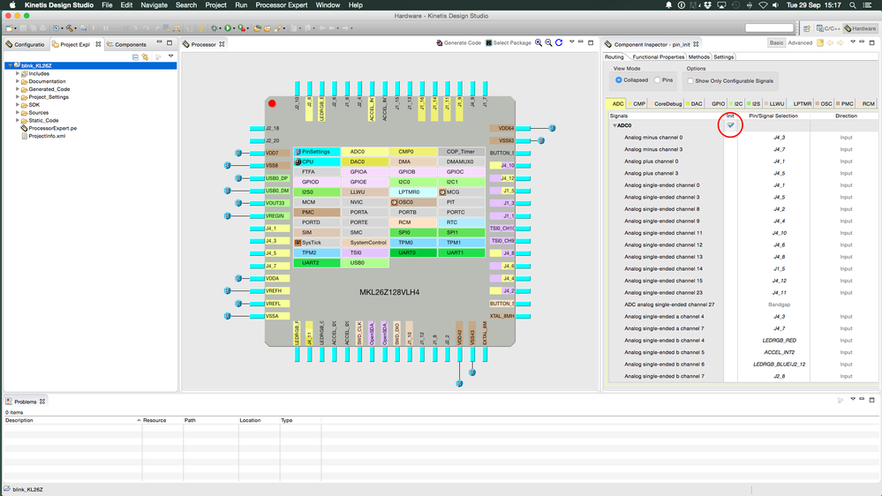Select the Pins view mode radio button
The width and height of the screenshot is (882, 496).
[658, 80]
